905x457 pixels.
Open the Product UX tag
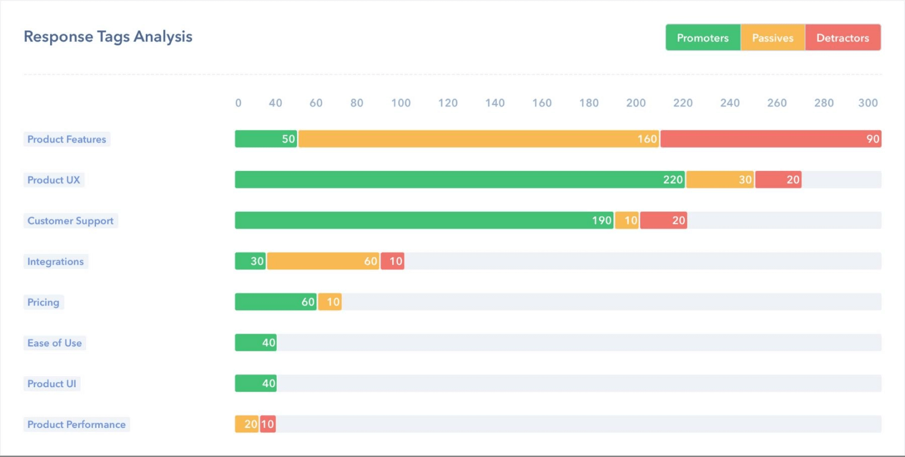(x=54, y=180)
